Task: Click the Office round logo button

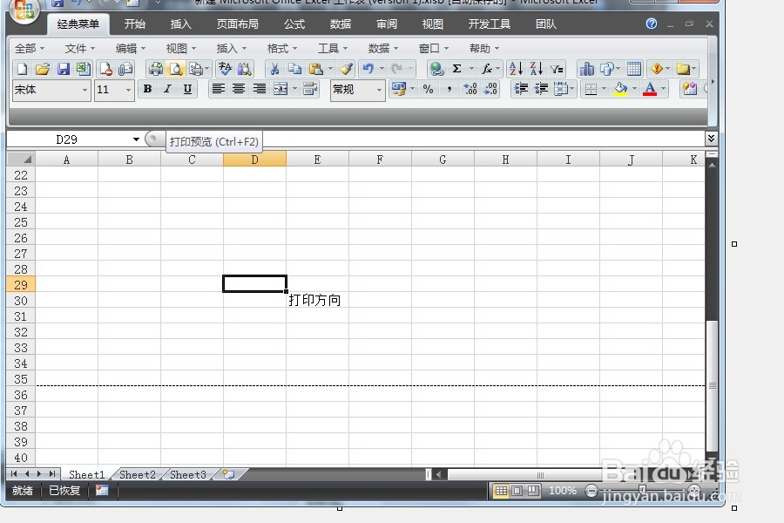Action: click(x=24, y=10)
